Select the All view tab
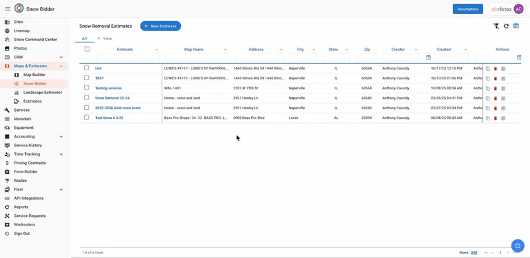Screen dimensions: 530x258 pos(85,38)
